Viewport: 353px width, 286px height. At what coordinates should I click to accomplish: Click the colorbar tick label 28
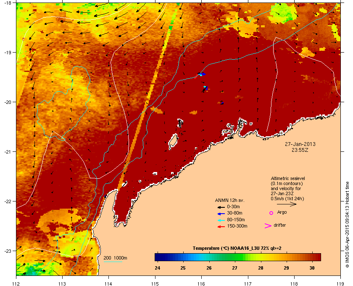tap(261, 268)
